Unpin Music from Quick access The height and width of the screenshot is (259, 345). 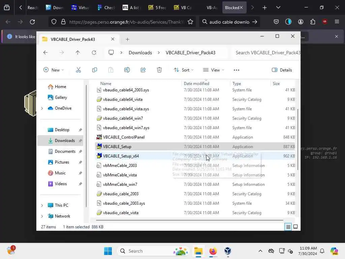(80, 173)
